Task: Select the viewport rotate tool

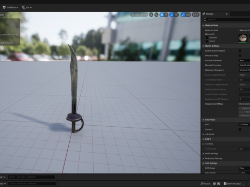Action: (x=141, y=15)
